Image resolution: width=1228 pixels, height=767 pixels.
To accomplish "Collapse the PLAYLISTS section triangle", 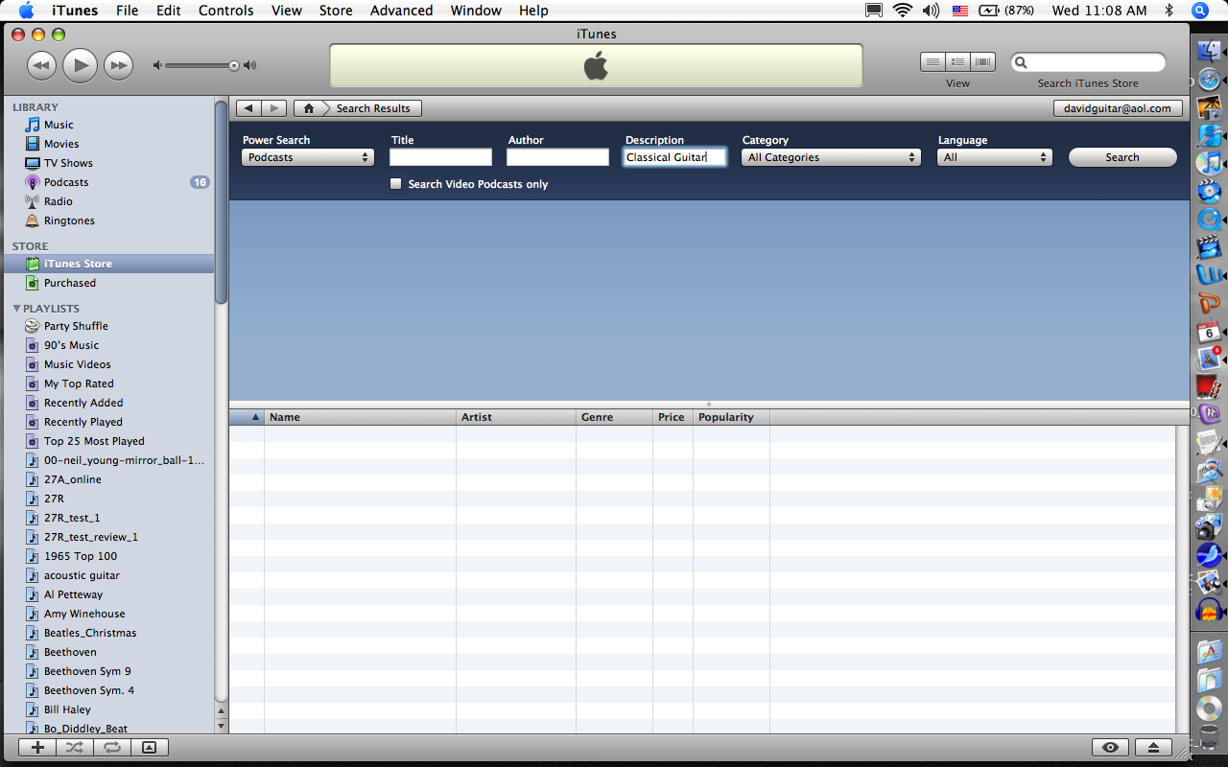I will (x=16, y=309).
